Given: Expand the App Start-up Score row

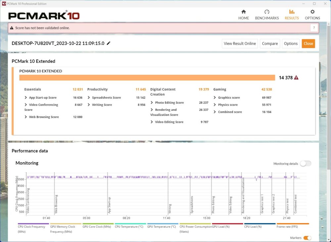Looking at the screenshot, I should pyautogui.click(x=26, y=98).
